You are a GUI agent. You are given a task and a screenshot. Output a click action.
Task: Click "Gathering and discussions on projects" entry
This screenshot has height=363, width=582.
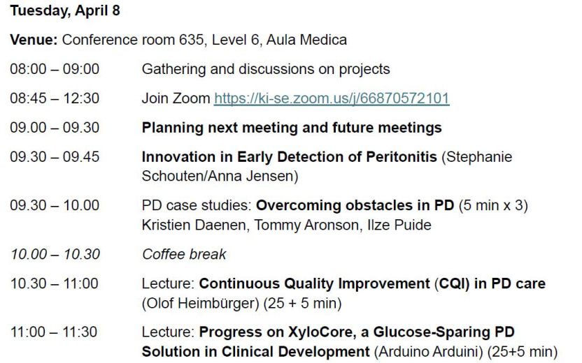tap(266, 69)
